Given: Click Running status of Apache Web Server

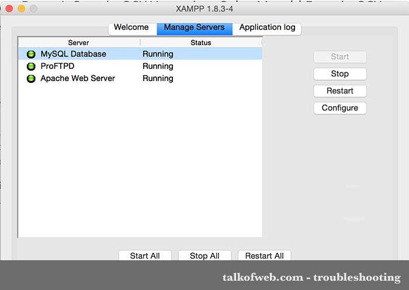Looking at the screenshot, I should coord(158,78).
